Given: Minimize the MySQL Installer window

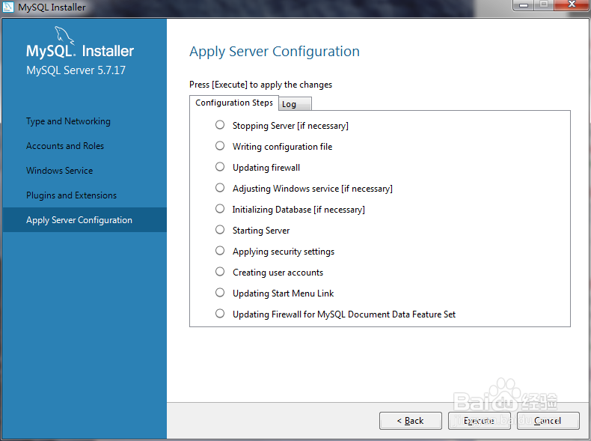Looking at the screenshot, I should tap(524, 5).
